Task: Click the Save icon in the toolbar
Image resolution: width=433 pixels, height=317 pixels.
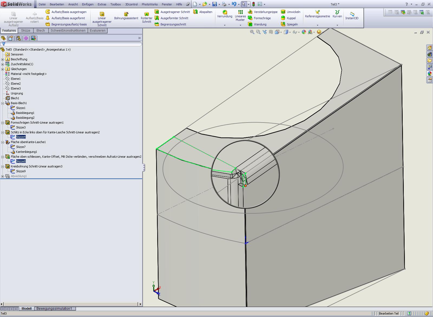Action: [x=214, y=4]
